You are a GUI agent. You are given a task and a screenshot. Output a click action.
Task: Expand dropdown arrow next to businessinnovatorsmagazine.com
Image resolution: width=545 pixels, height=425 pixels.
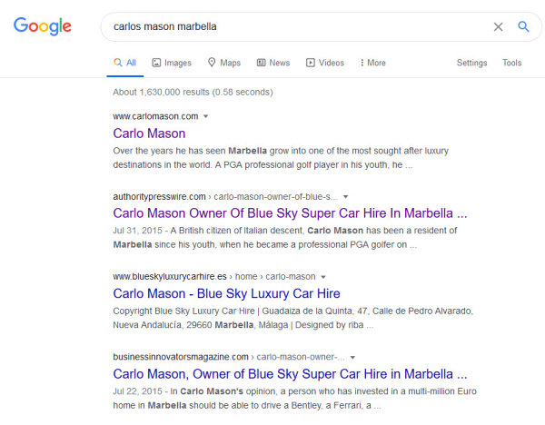tap(352, 357)
